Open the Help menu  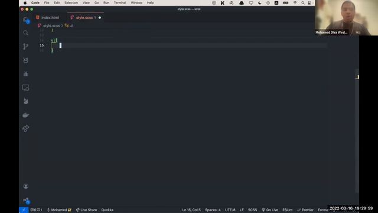150,3
